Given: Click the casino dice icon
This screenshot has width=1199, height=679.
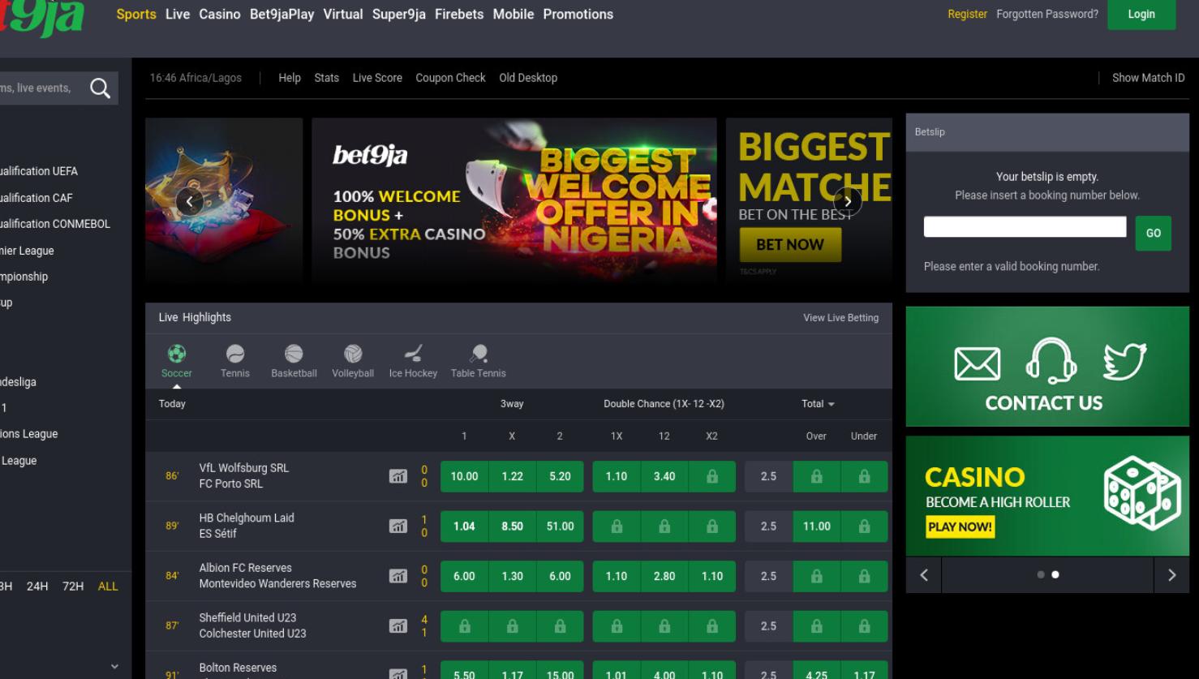Looking at the screenshot, I should coord(1142,492).
